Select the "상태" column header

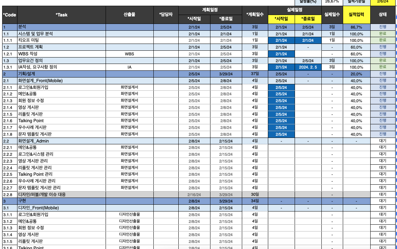click(382, 15)
